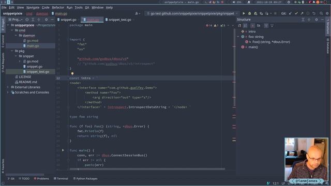This screenshot has width=331, height=186.
Task: Collapse all in the Structure panel header
Action: pyautogui.click(x=309, y=20)
